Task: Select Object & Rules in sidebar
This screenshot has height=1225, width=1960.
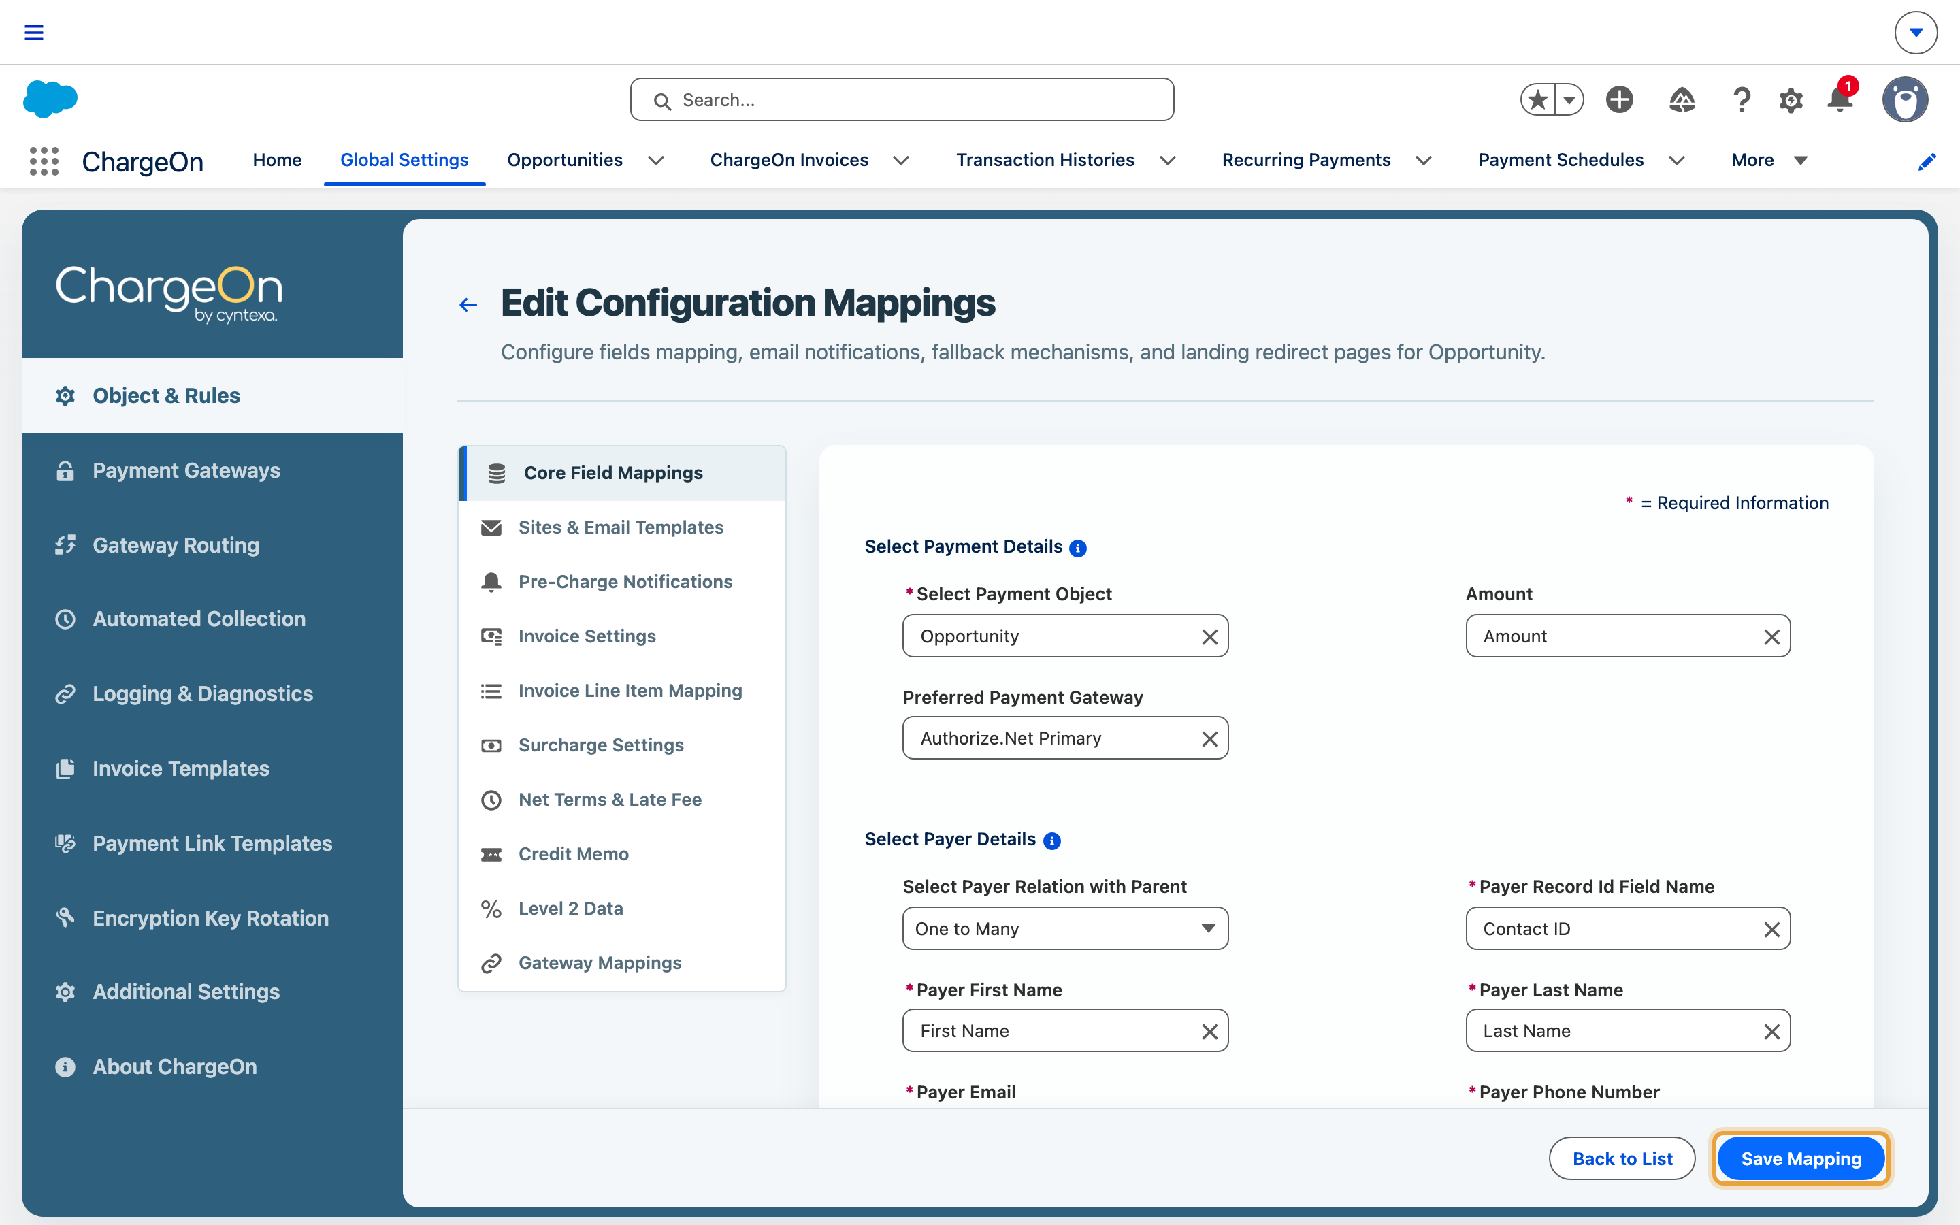Action: click(212, 395)
